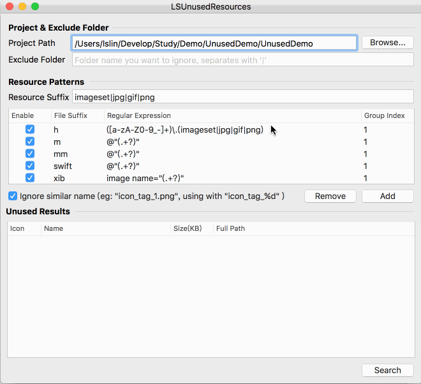The width and height of the screenshot is (421, 384).
Task: Uncheck the 'h' file suffix checkbox
Action: (x=29, y=129)
